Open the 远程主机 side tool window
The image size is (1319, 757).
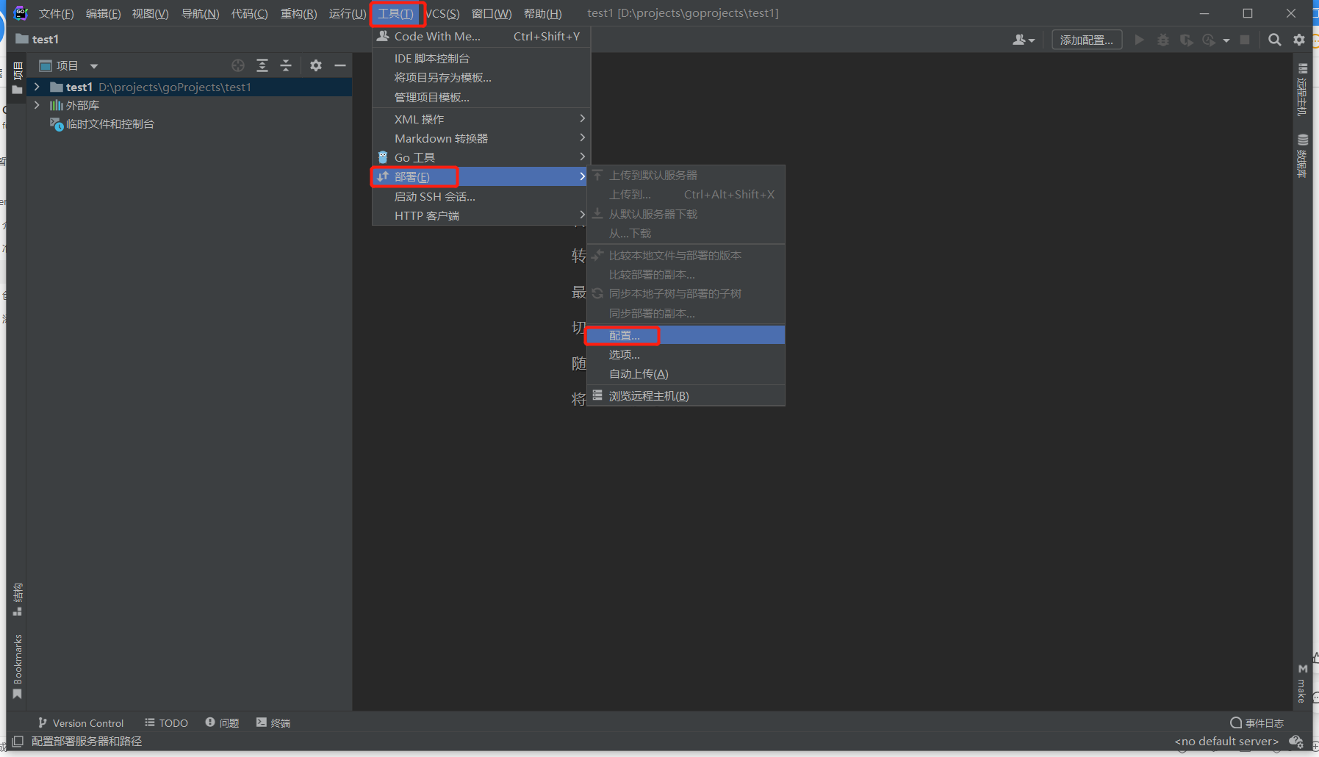1302,89
